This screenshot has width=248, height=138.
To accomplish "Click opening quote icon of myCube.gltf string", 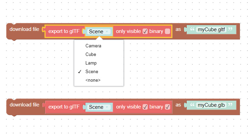I will click(192, 29).
